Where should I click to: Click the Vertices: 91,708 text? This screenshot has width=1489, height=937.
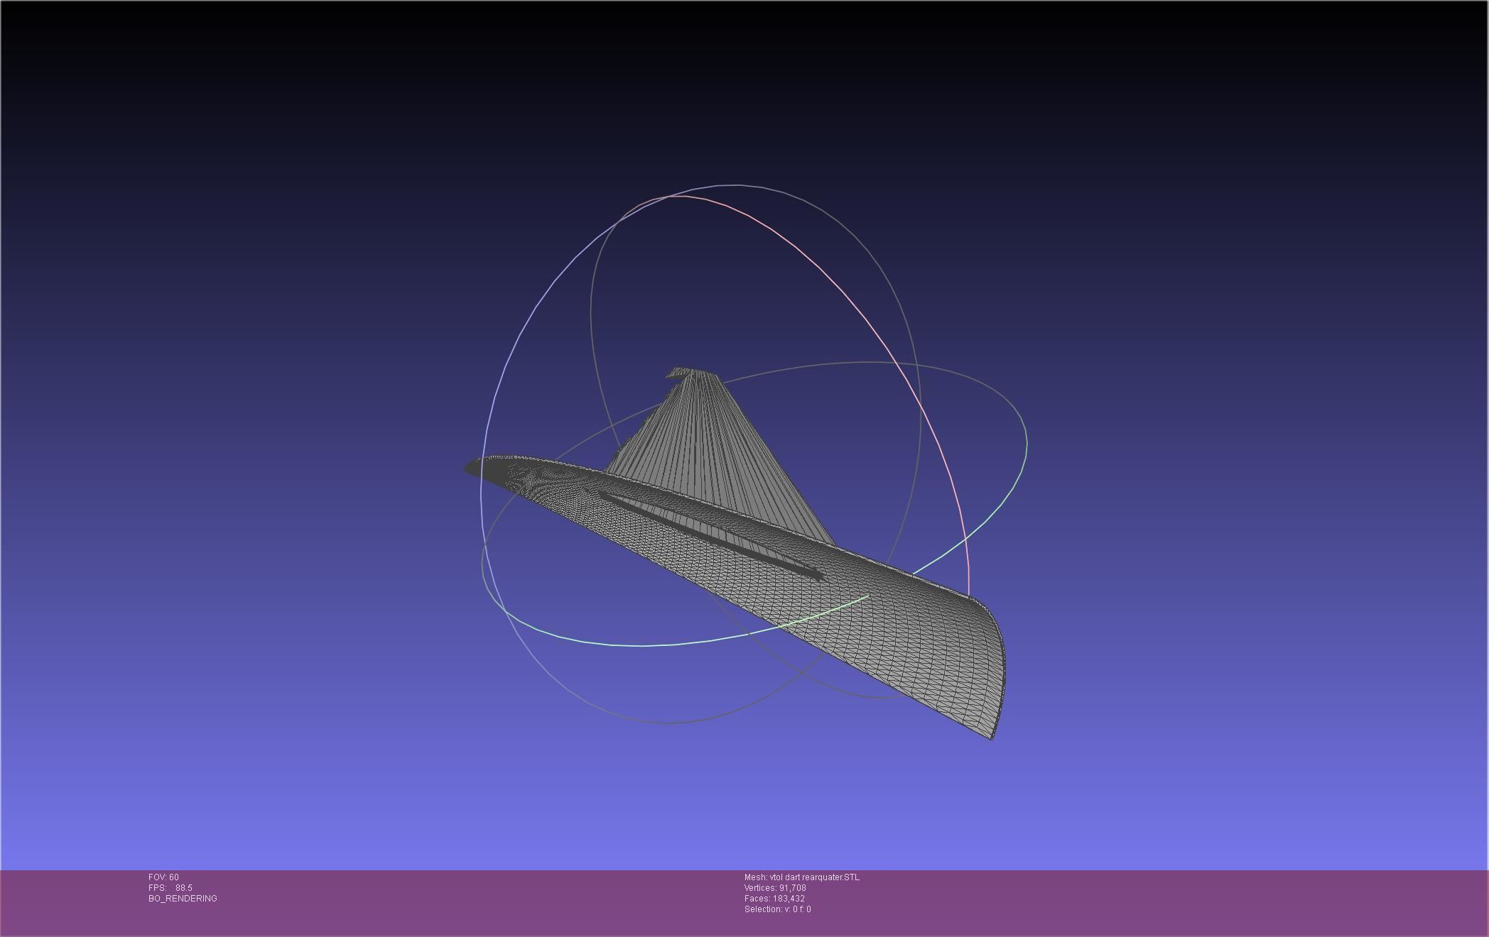point(775,888)
